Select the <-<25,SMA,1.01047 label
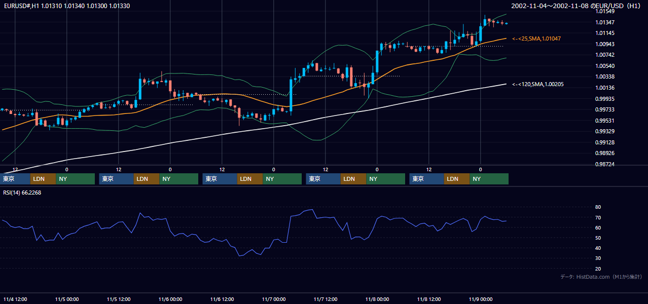 (536, 39)
